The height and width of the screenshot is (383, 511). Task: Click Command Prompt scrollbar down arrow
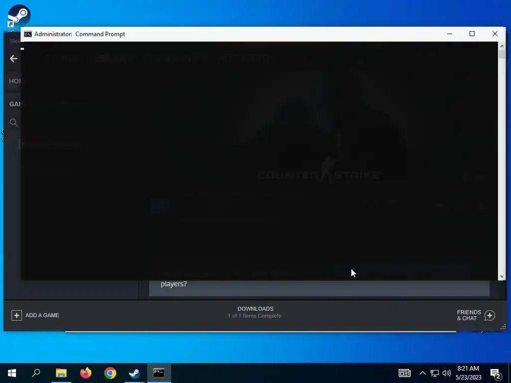502,276
